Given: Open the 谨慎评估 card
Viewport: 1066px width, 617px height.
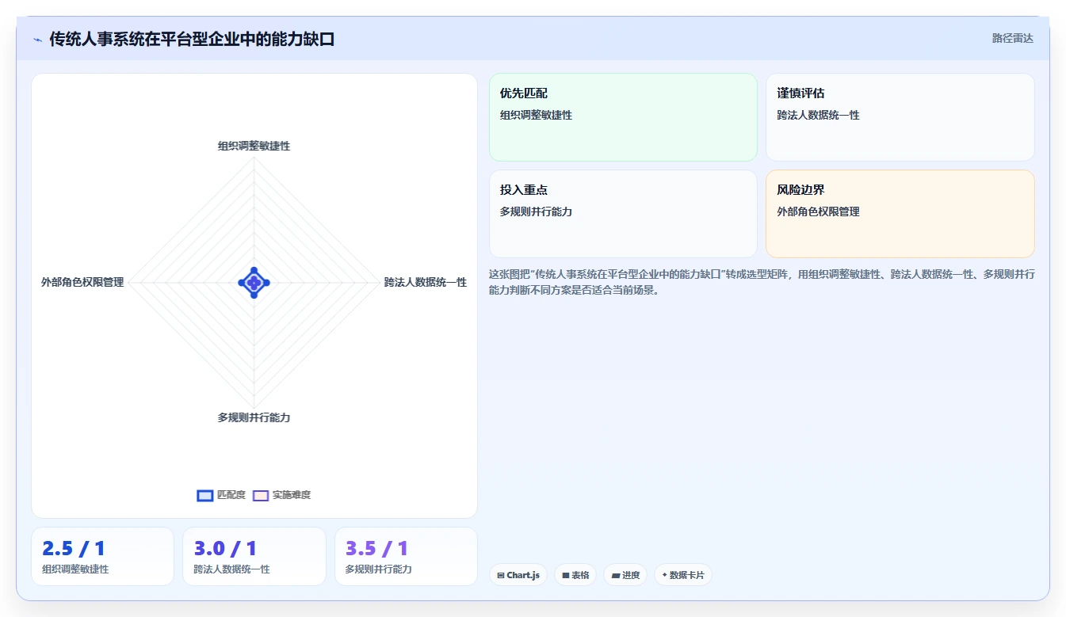Looking at the screenshot, I should (900, 117).
